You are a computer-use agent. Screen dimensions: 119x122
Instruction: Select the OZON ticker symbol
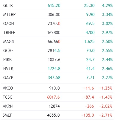point(8,23)
